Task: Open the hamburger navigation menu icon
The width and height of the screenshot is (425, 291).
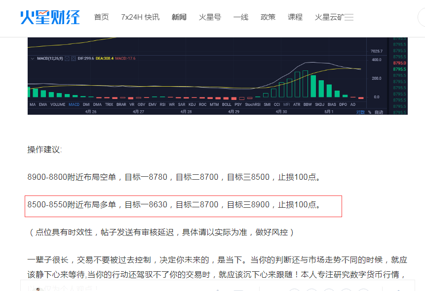Action: [x=349, y=16]
